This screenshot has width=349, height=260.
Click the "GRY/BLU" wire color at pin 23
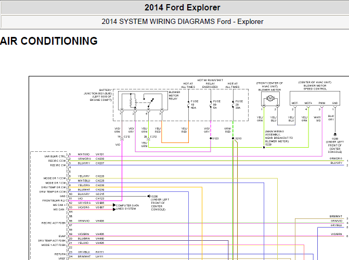84,252
